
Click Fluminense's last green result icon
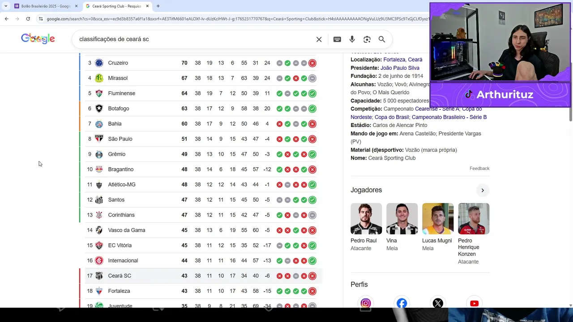pos(312,93)
